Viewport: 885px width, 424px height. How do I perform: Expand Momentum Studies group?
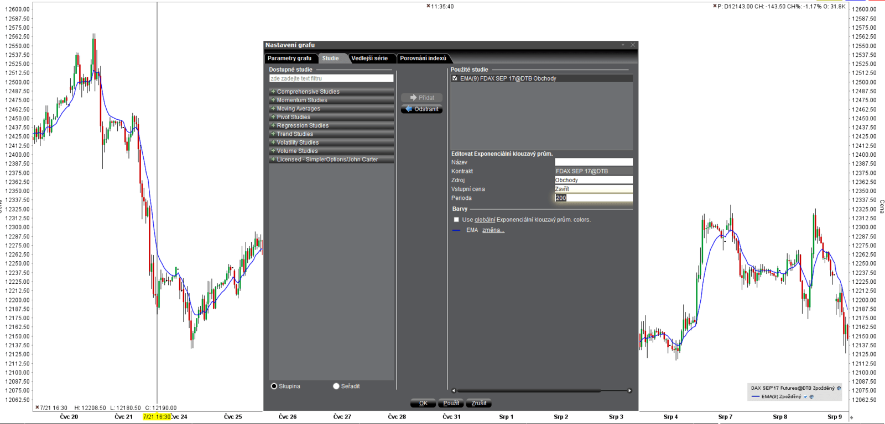click(273, 100)
